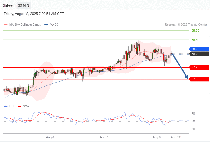Click the Aug 6 date axis label

50,137
